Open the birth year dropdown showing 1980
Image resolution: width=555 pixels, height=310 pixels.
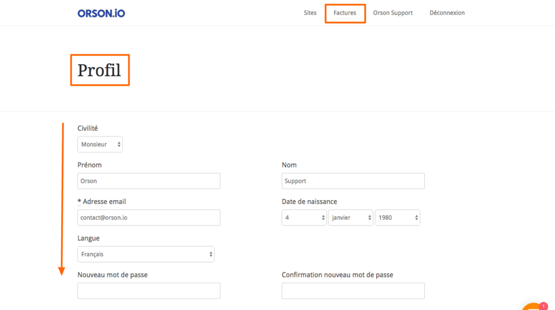[398, 217]
